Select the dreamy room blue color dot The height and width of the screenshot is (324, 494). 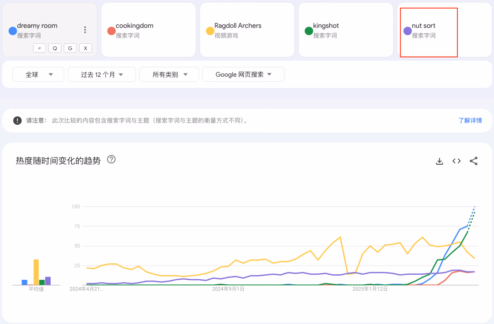click(13, 31)
